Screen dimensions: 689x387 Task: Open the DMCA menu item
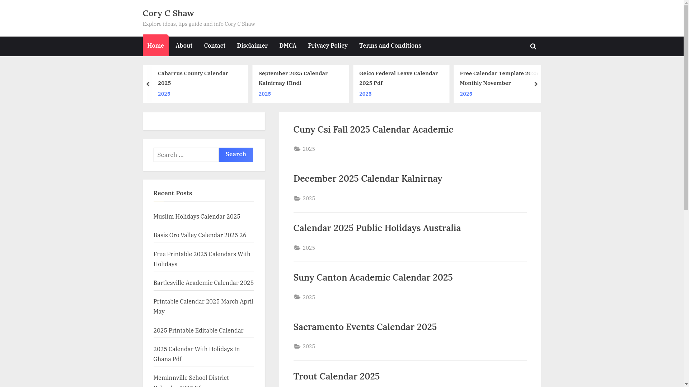[288, 46]
